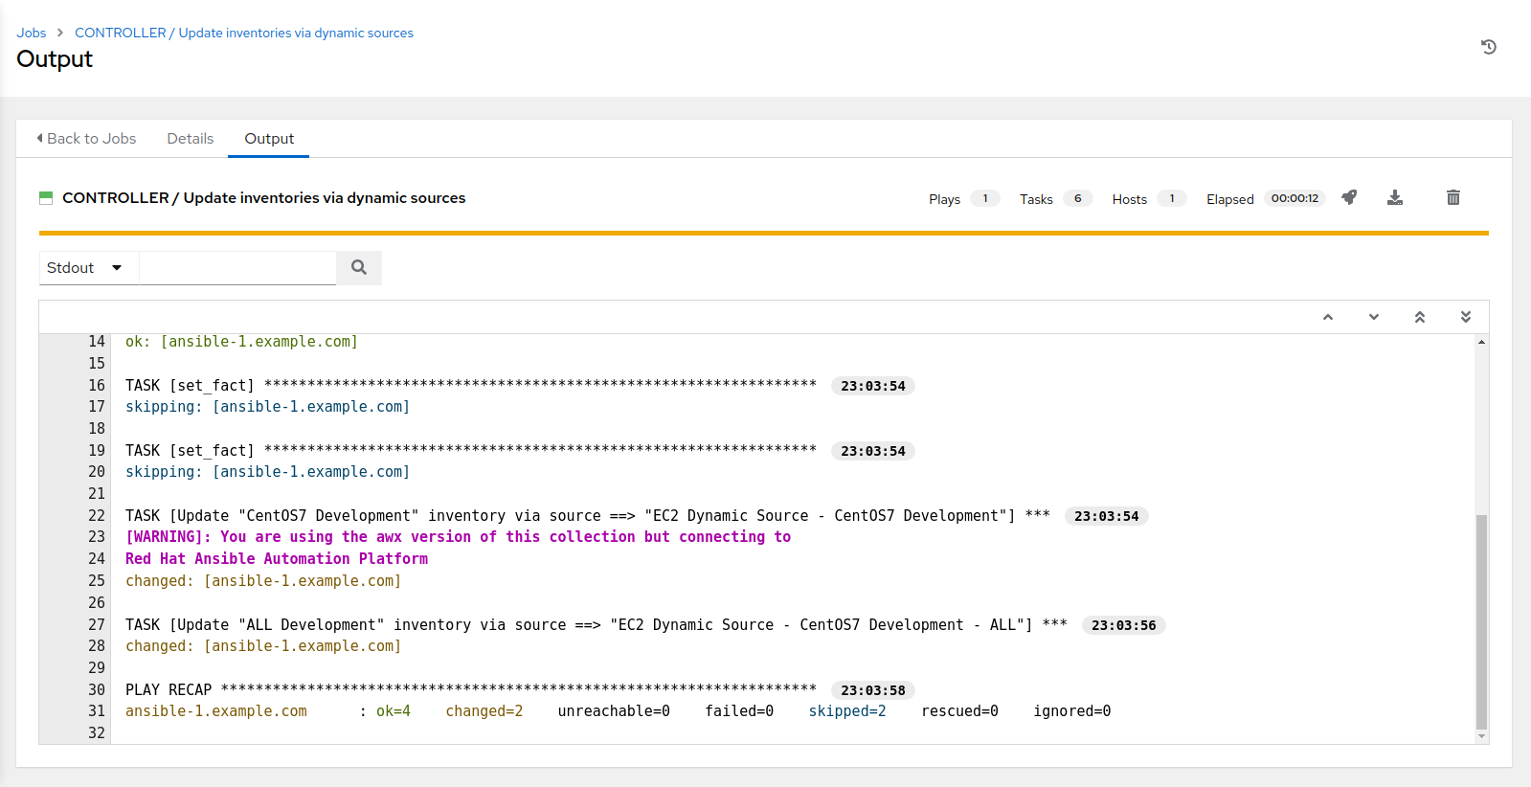Click the 'changed: [ansible-1.example.com]' line 25

[263, 581]
